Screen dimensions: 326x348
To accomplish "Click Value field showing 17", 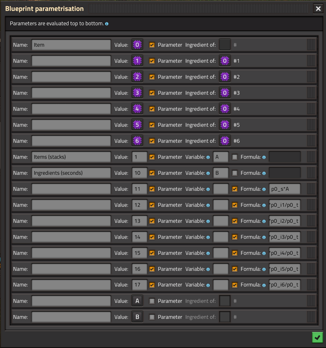I will coord(139,285).
